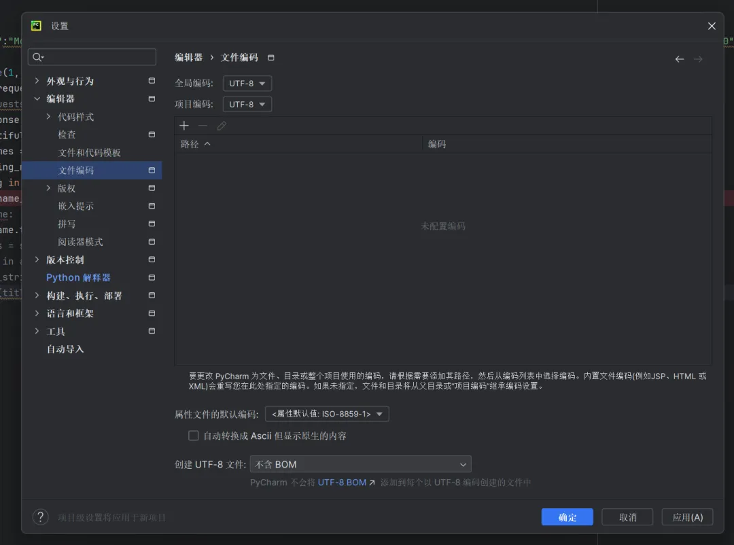
Task: Click the forward navigation arrow
Action: click(698, 59)
